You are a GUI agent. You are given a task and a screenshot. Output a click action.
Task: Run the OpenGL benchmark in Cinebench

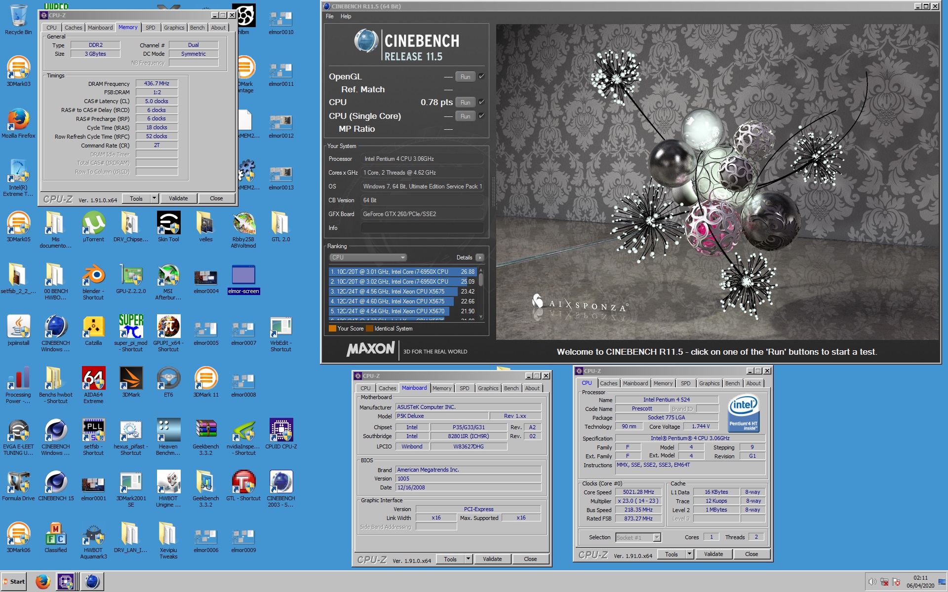pos(465,76)
